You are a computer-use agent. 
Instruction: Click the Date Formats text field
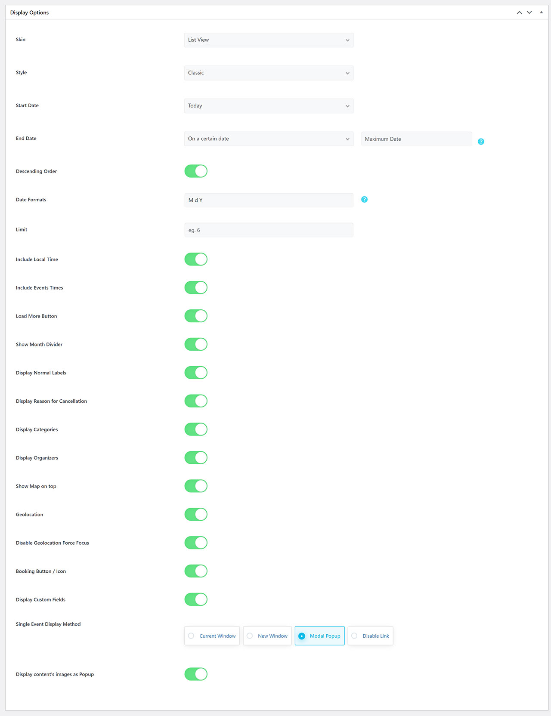[x=269, y=200]
